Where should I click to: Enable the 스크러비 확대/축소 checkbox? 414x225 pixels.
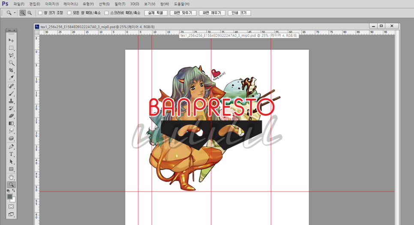tap(106, 13)
